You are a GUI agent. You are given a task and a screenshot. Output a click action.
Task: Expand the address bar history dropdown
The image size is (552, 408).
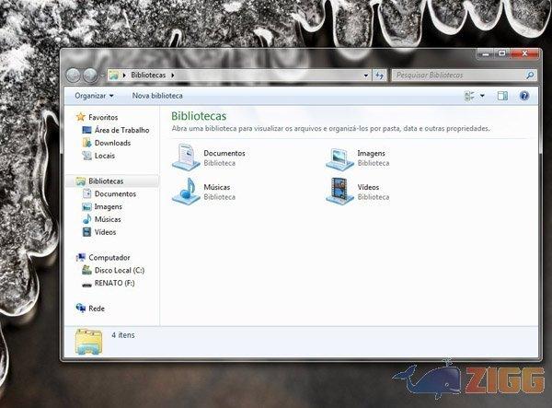pos(365,75)
